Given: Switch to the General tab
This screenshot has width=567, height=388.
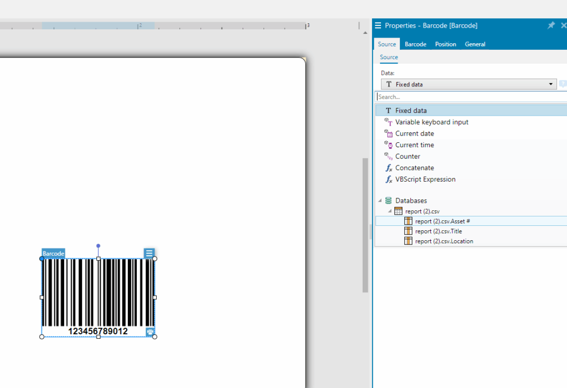Looking at the screenshot, I should [475, 44].
